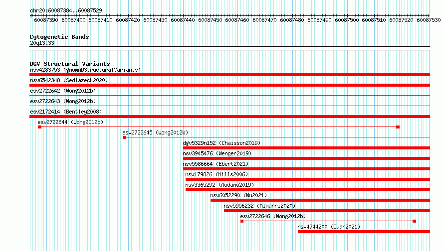This screenshot has height=251, width=444.
Task: Select nsv5586664 Ebert2021 variant label
Action: click(x=216, y=164)
